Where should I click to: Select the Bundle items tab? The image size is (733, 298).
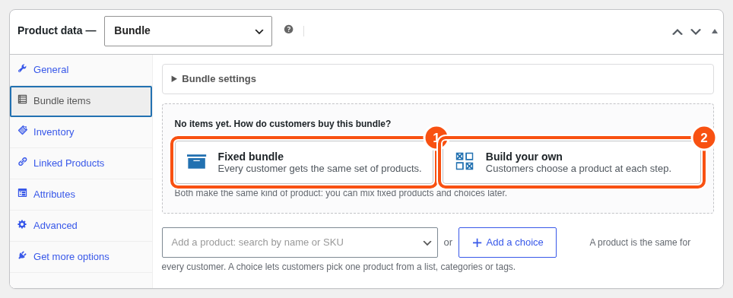point(81,101)
